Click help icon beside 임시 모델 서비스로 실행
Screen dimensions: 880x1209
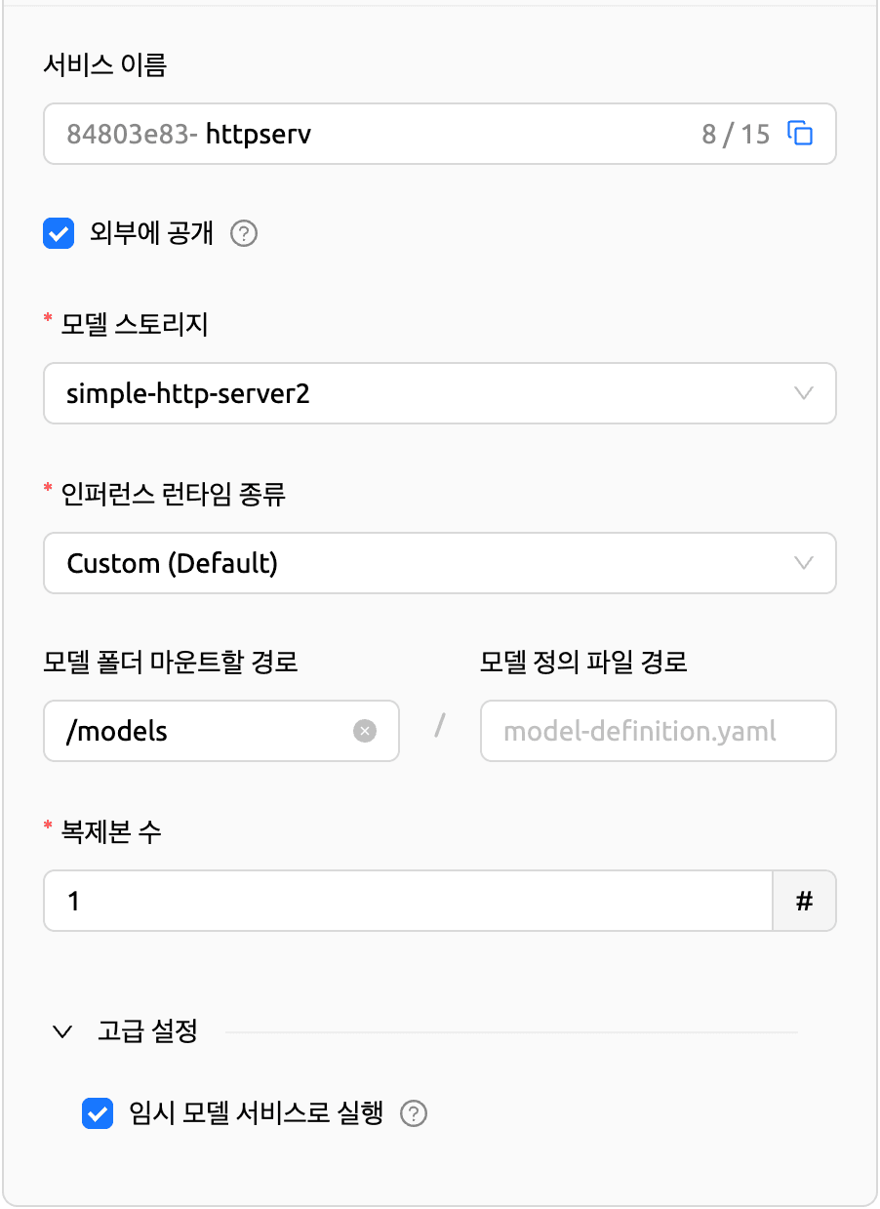415,1113
